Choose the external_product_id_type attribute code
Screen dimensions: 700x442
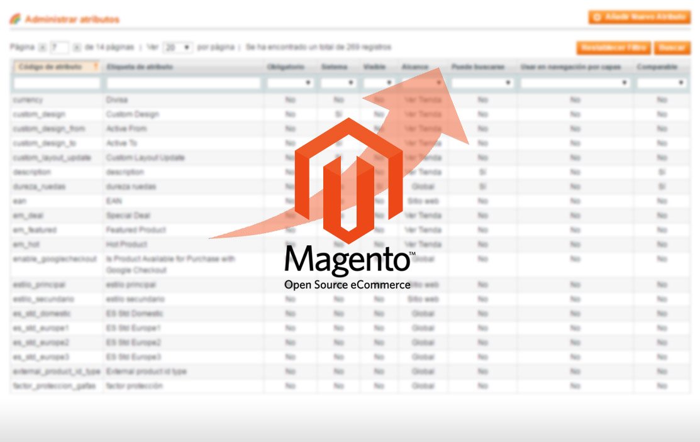(x=57, y=372)
